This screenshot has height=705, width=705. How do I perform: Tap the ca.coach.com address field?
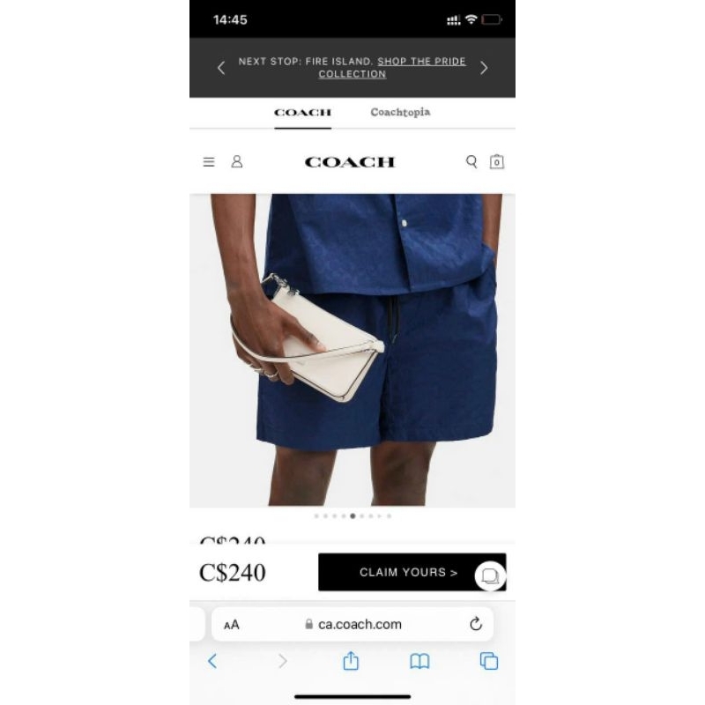click(x=352, y=624)
